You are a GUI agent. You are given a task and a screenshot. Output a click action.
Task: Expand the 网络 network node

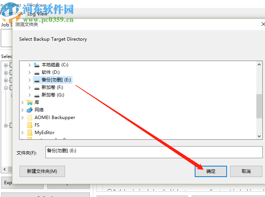pyautogui.click(x=22, y=110)
